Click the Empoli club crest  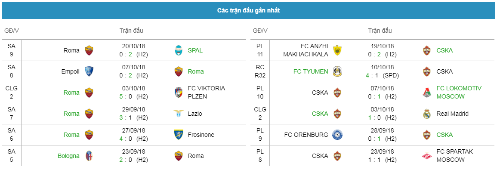pos(89,71)
